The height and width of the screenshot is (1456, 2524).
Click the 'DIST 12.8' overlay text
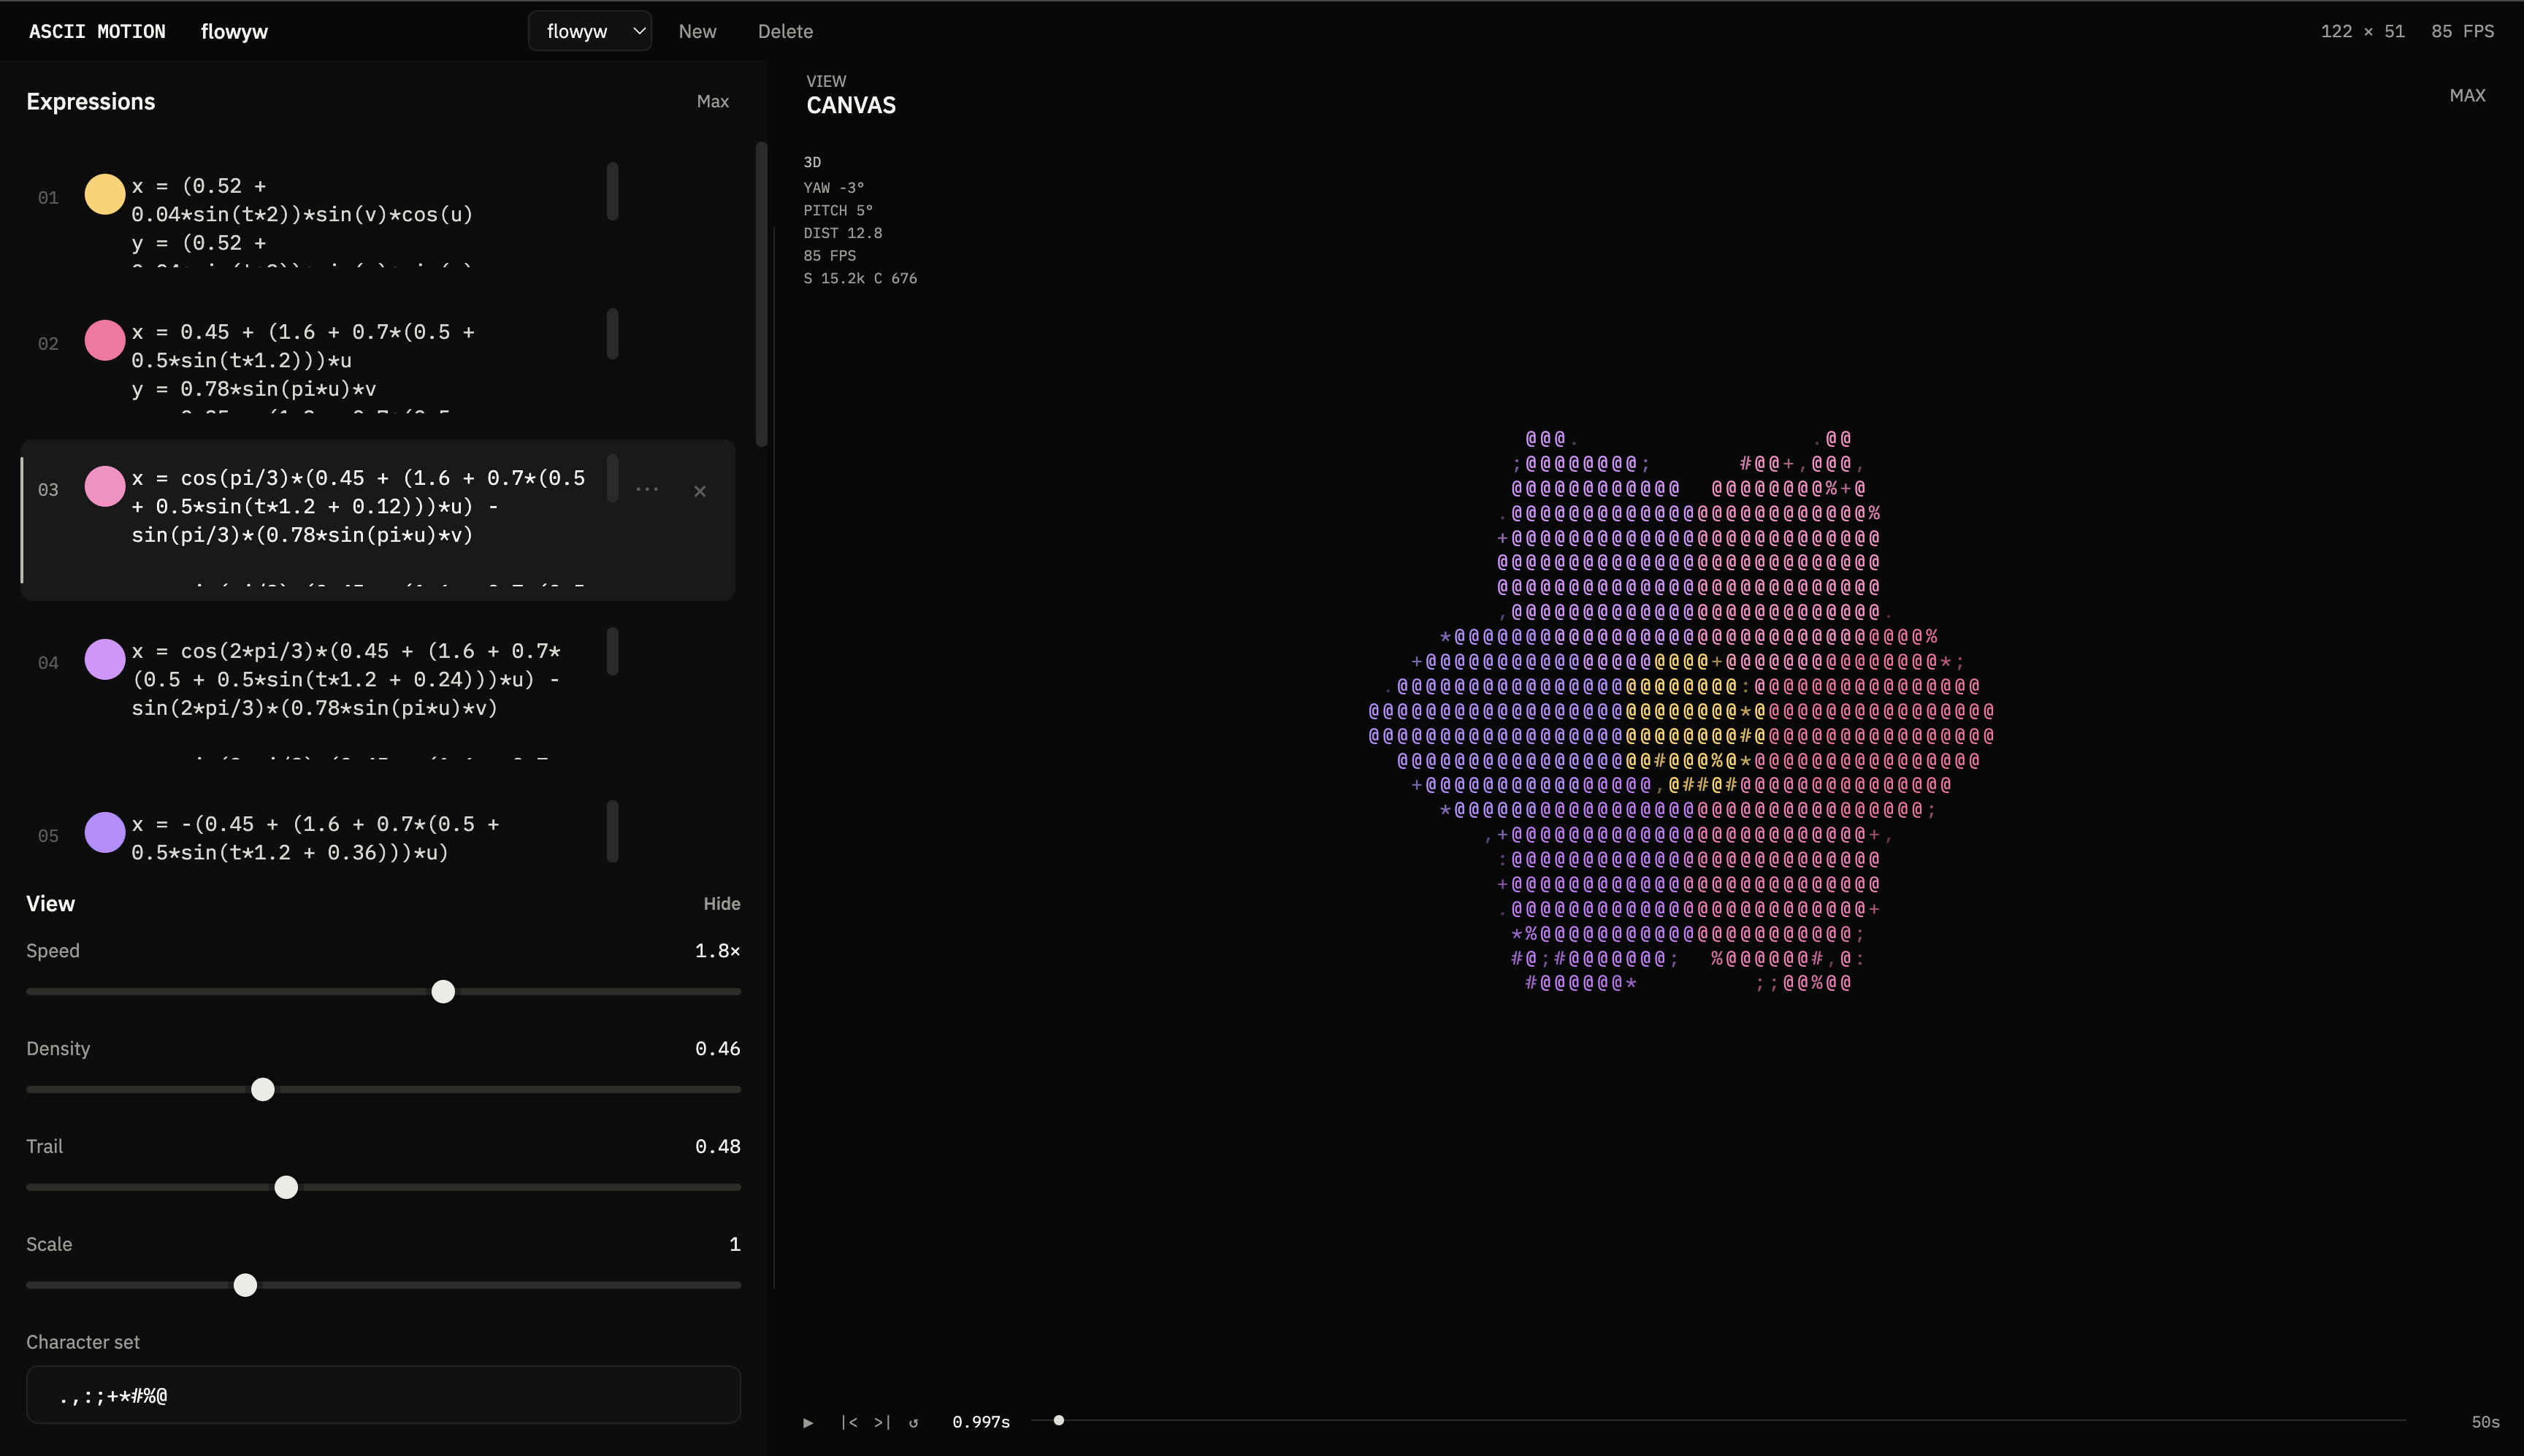[x=843, y=233]
